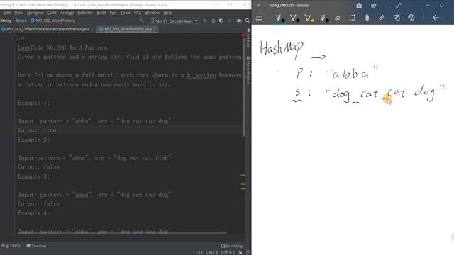Screen dimensions: 454x255
Task: Open the Refactor menu
Action: pyautogui.click(x=85, y=13)
